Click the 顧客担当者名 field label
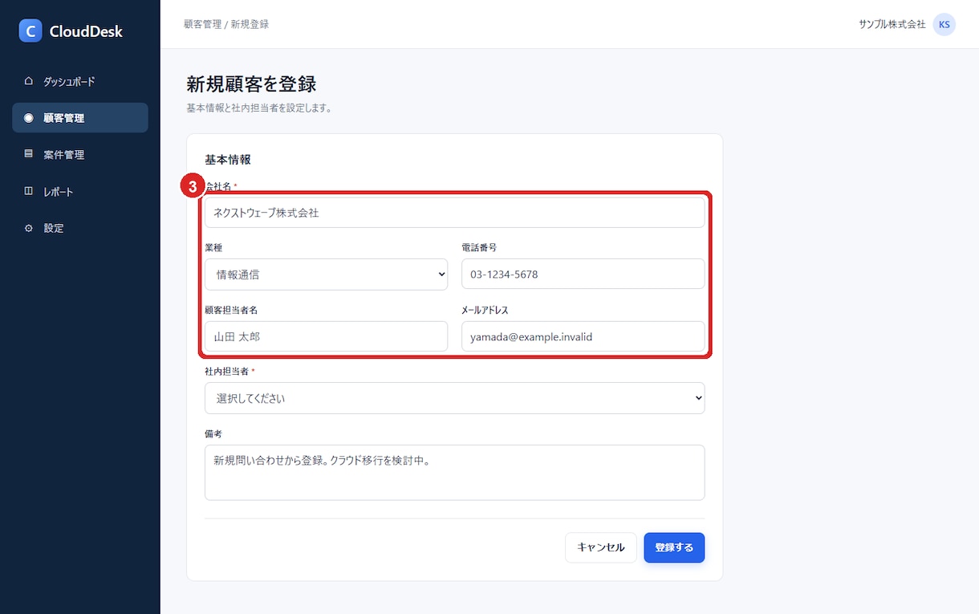Image resolution: width=979 pixels, height=614 pixels. click(231, 311)
